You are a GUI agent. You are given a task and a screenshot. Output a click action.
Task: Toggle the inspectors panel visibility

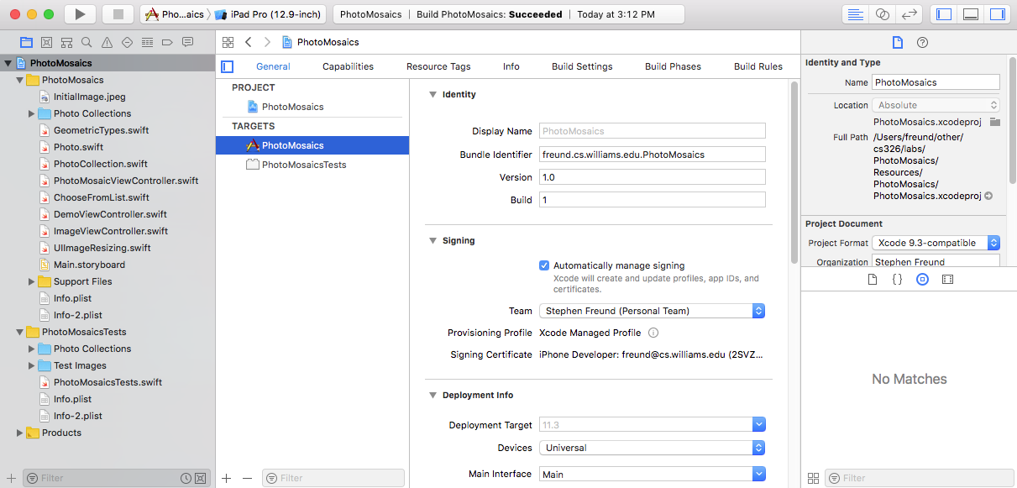coord(997,14)
